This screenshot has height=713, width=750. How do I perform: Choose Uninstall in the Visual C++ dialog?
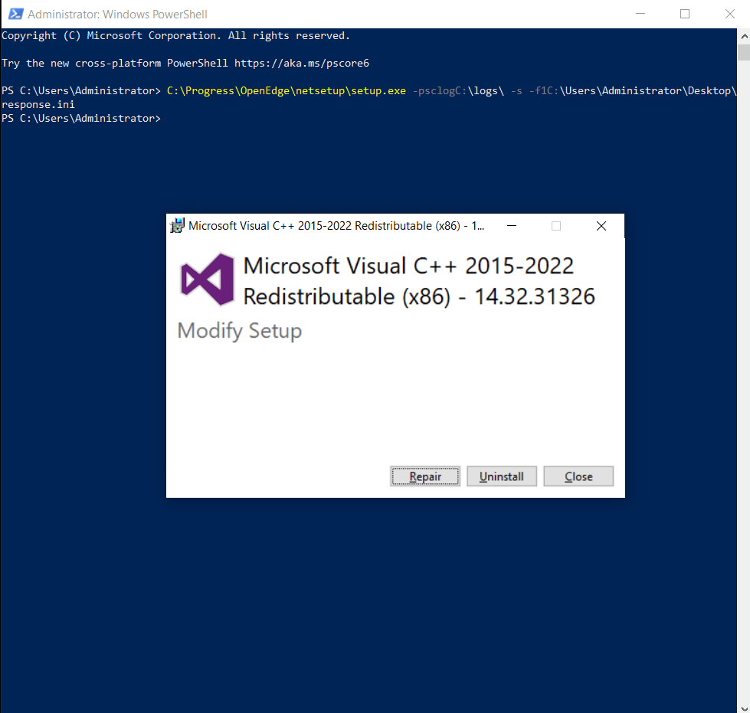point(502,476)
